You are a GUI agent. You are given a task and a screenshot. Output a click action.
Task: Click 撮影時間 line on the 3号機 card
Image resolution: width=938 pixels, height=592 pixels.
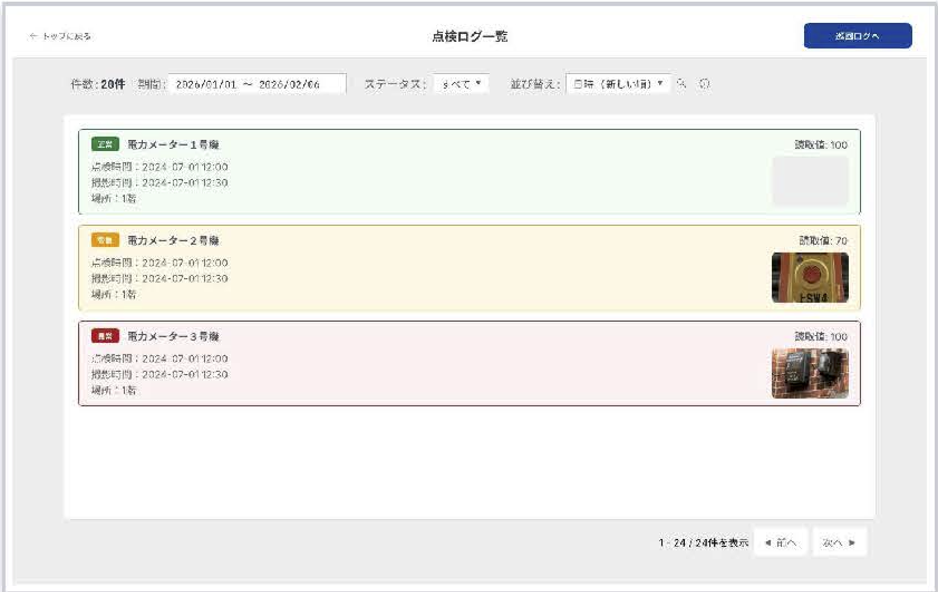[x=159, y=374]
